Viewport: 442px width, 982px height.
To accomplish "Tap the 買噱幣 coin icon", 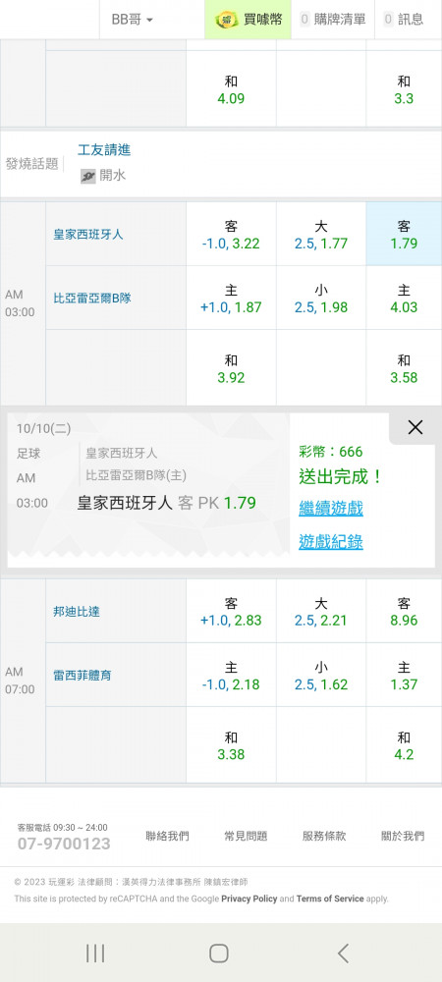I will pyautogui.click(x=227, y=20).
